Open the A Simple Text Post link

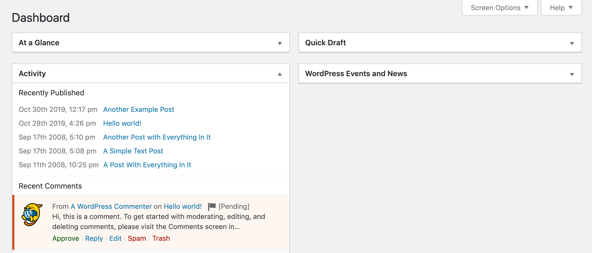coord(133,151)
